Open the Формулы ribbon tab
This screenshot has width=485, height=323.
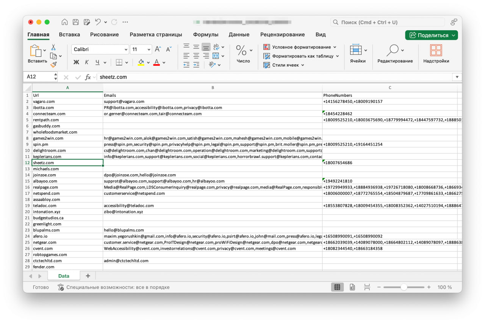click(205, 34)
